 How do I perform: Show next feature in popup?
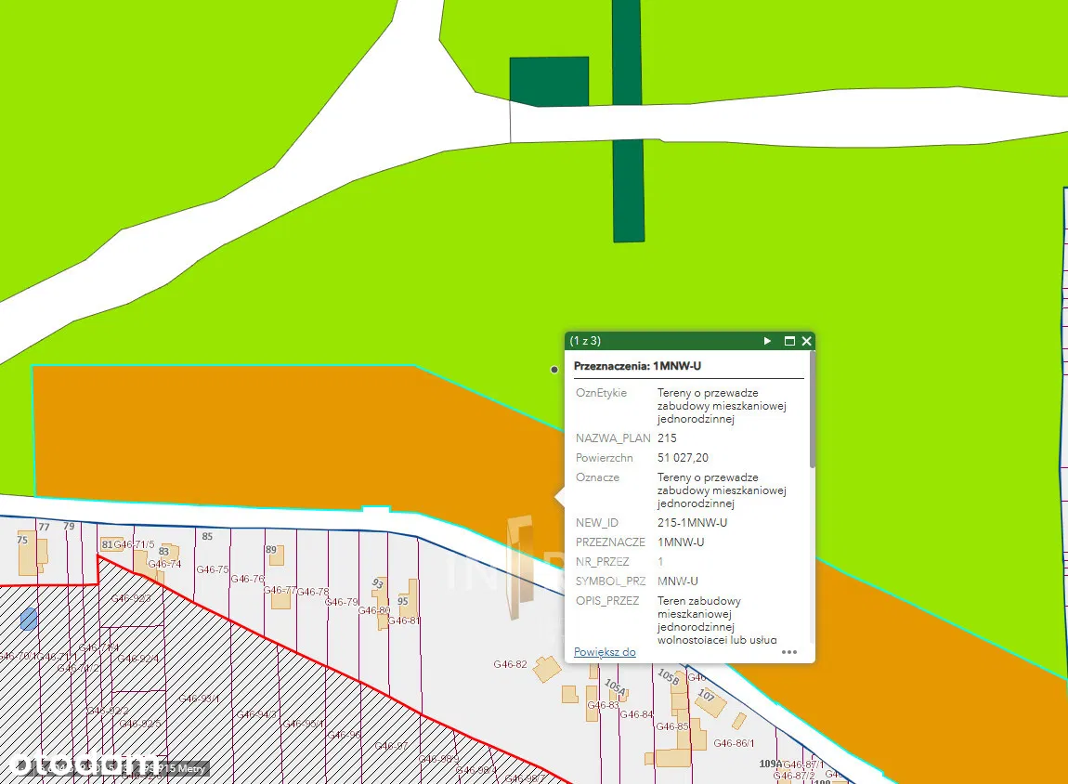point(767,341)
